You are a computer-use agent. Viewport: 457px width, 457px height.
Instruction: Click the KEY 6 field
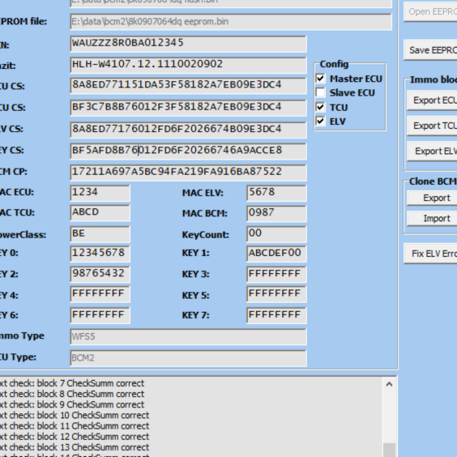pyautogui.click(x=100, y=315)
